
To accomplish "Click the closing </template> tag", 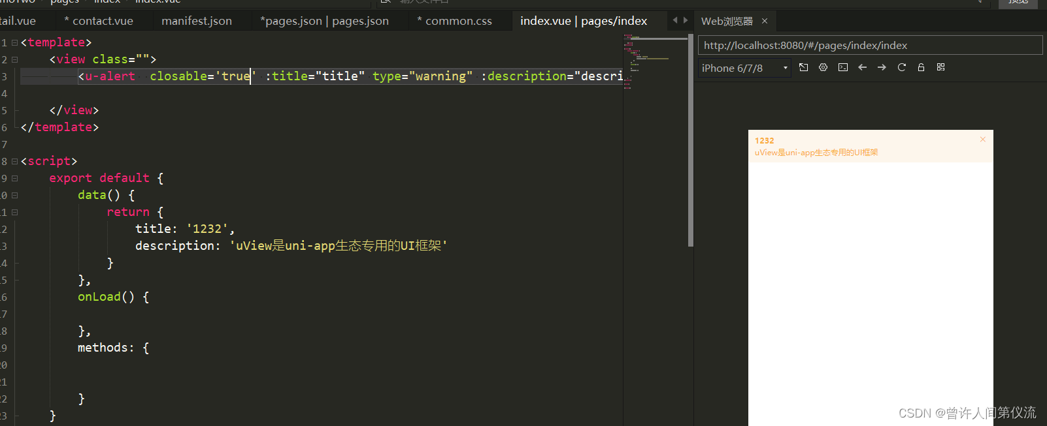I will pyautogui.click(x=59, y=127).
